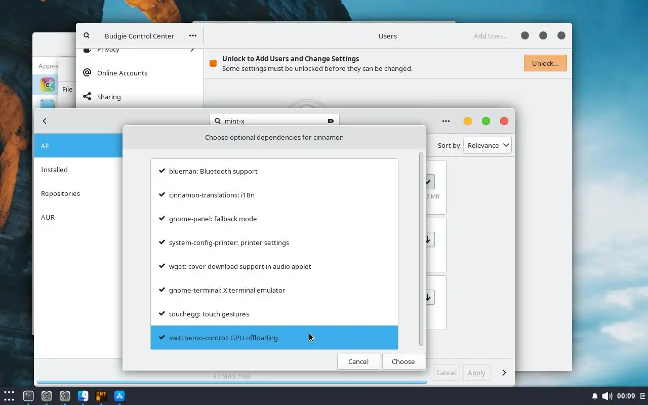
Task: Go to next page arrow beside Apply
Action: 504,373
